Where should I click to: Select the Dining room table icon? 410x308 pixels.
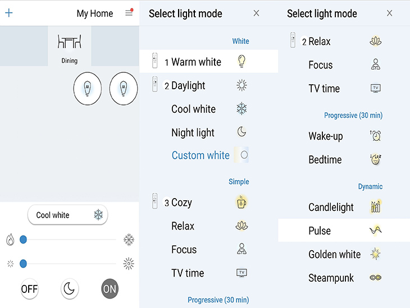(x=69, y=42)
